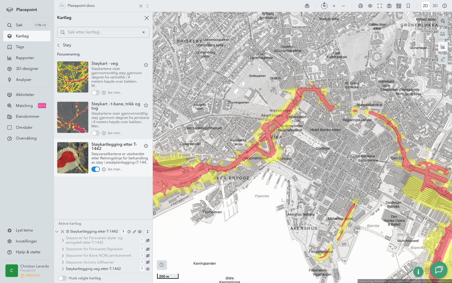Expand Støysoner for Forsvarets flyplasser sublayer
452x283 pixels.
coord(63,249)
